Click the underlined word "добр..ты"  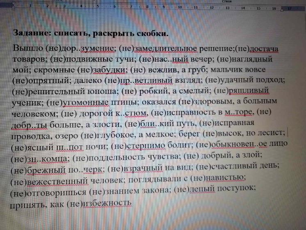tap(29, 125)
